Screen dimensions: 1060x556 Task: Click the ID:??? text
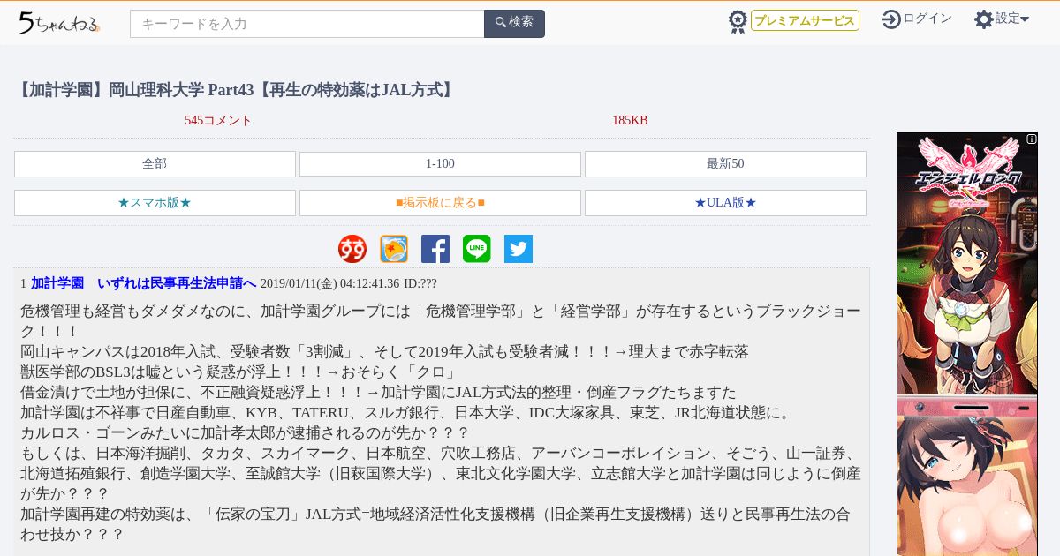click(420, 284)
